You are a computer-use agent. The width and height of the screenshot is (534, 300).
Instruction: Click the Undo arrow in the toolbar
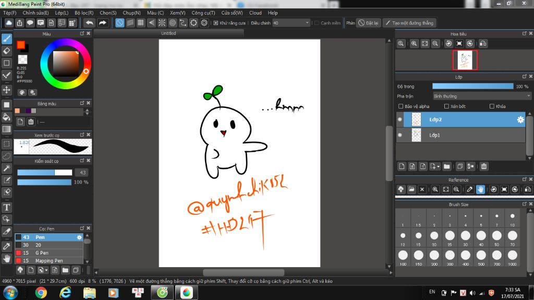(x=89, y=23)
